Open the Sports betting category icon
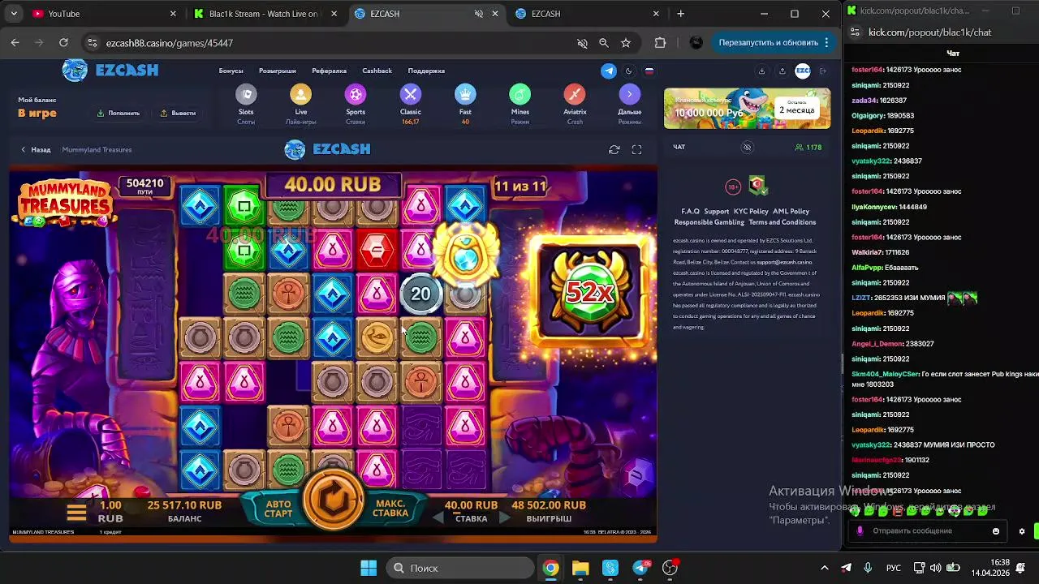1039x584 pixels. coord(356,95)
